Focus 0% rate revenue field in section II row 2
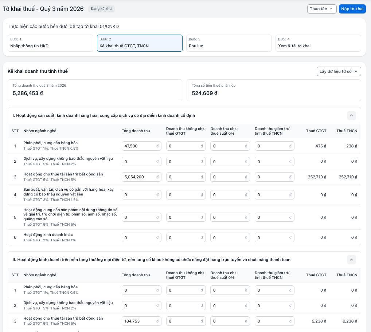The image size is (371, 332). coord(230,305)
